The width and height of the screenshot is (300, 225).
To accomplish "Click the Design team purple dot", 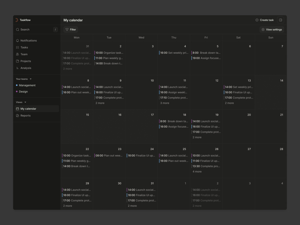I will 16,91.
